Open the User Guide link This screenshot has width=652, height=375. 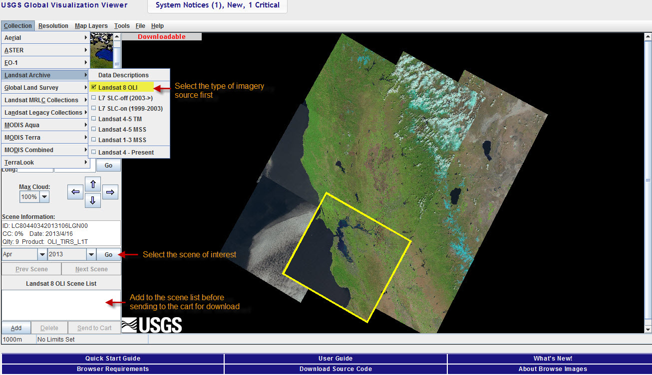(x=335, y=359)
